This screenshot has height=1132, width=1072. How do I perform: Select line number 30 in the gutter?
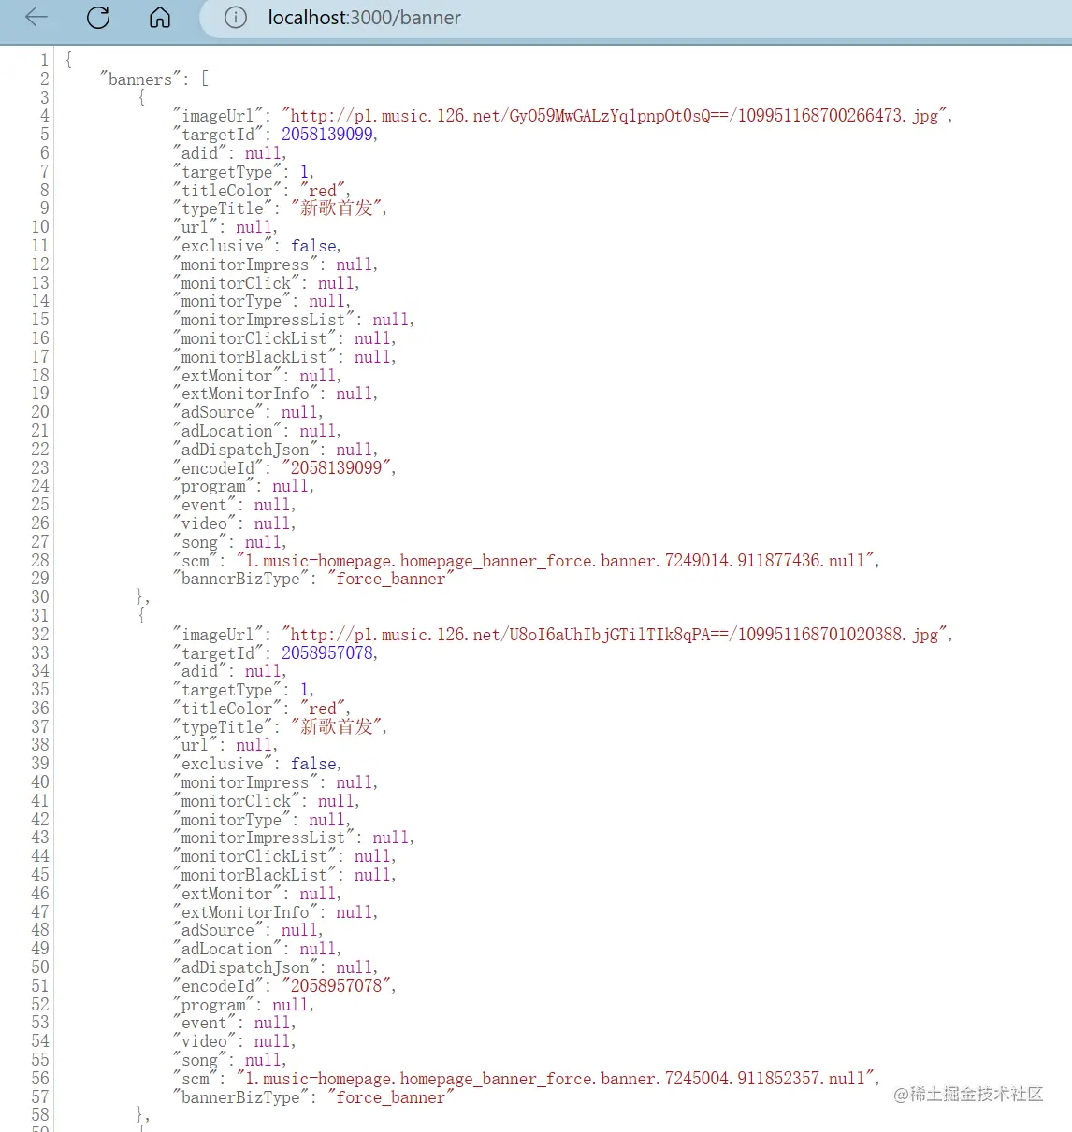click(x=40, y=597)
